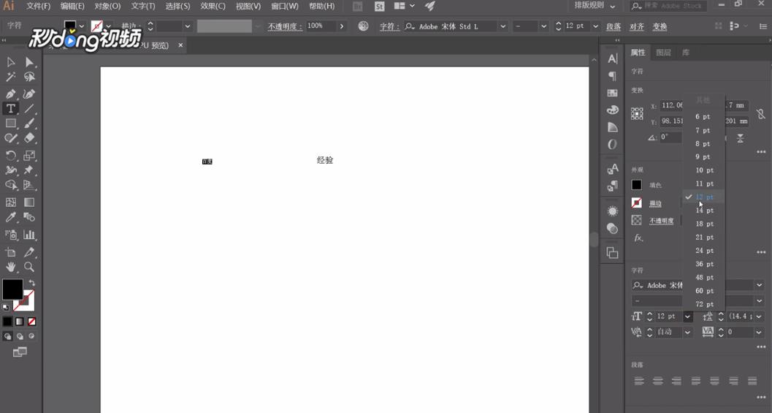This screenshot has width=772, height=413.
Task: Select the Paintbrush tool
Action: coord(29,124)
